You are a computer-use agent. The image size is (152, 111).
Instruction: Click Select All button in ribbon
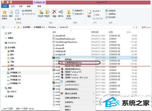[x=110, y=11]
